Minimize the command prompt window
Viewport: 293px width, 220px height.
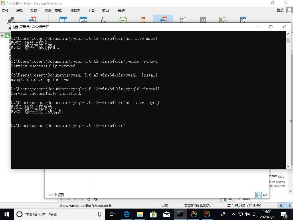pos(258,27)
